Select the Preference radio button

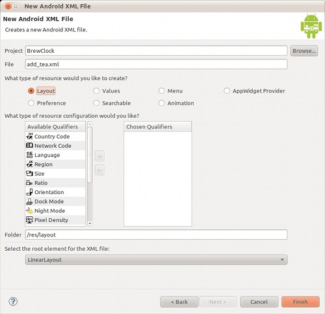pyautogui.click(x=31, y=103)
